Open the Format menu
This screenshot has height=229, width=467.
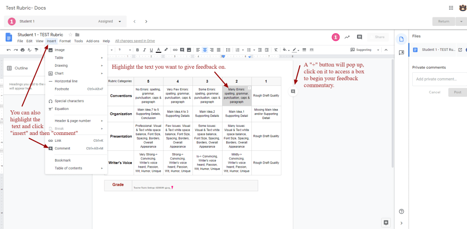tap(65, 41)
